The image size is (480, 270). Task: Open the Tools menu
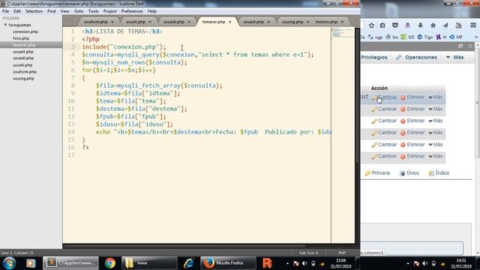pos(93,11)
